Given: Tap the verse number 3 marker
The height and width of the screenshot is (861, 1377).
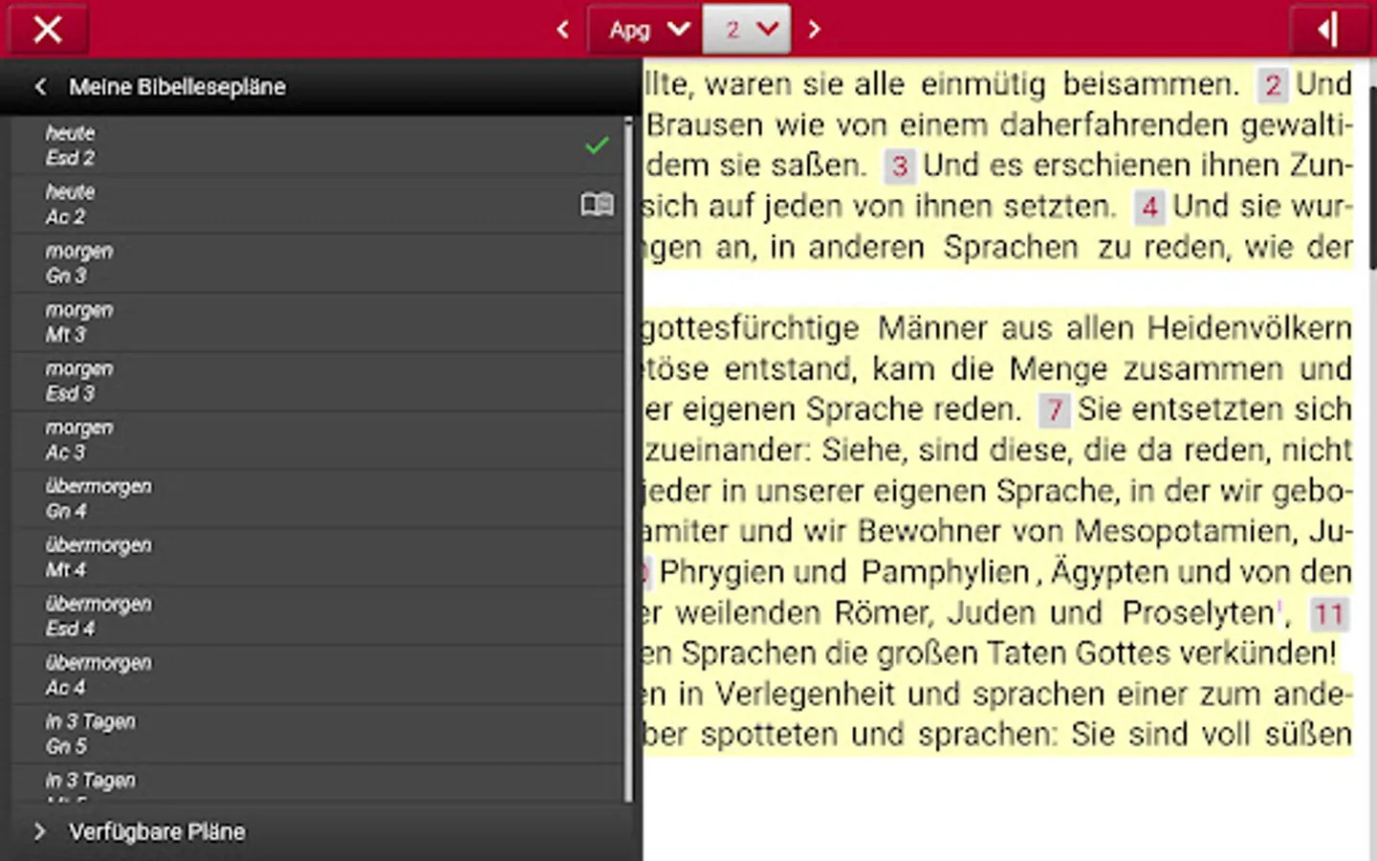Looking at the screenshot, I should [x=899, y=166].
